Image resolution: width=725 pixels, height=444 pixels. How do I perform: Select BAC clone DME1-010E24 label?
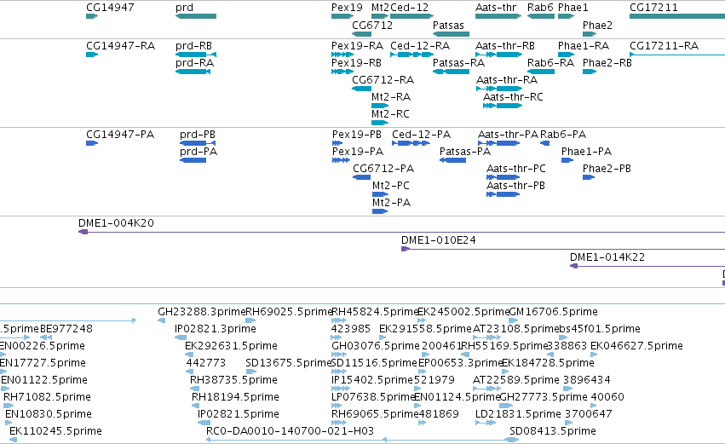click(x=439, y=240)
